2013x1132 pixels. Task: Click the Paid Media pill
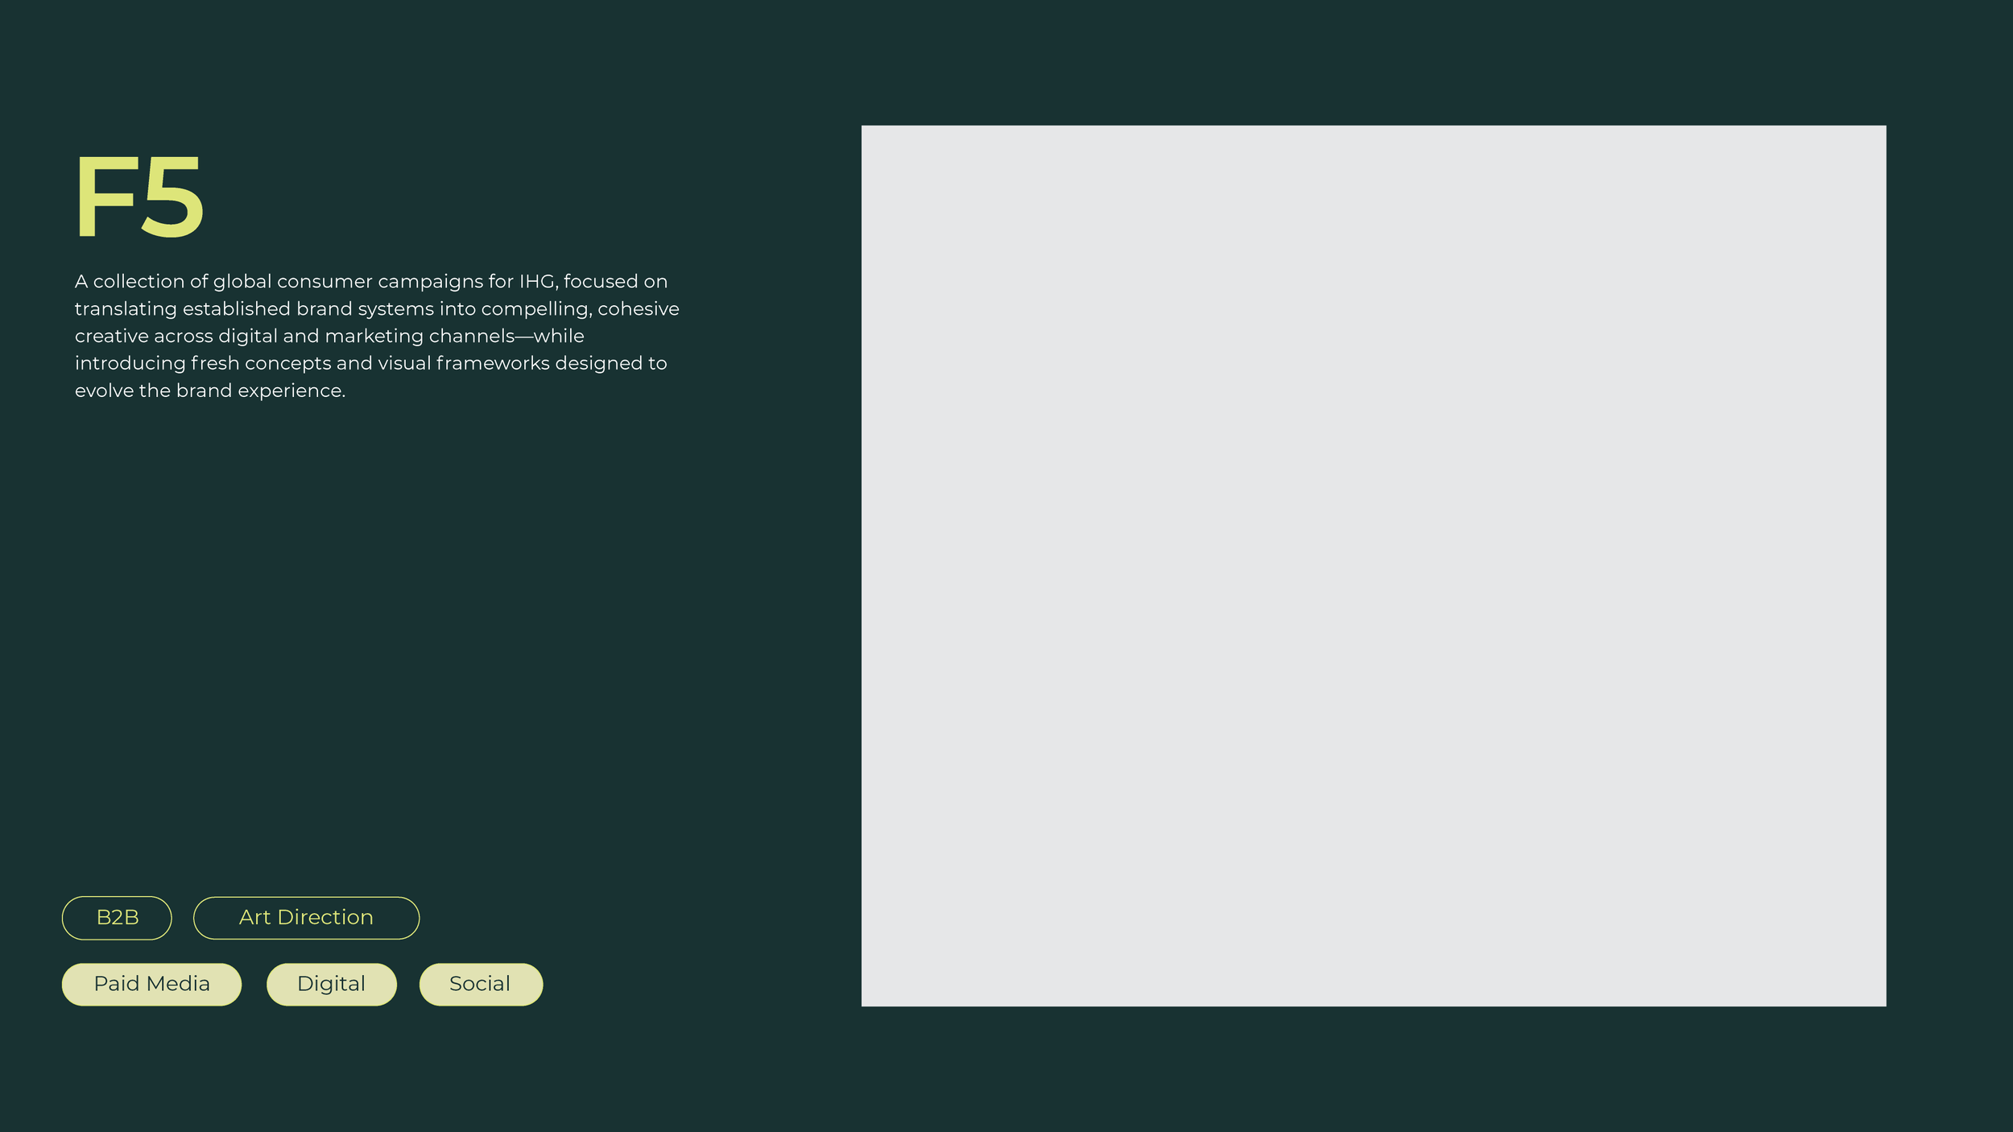(151, 984)
